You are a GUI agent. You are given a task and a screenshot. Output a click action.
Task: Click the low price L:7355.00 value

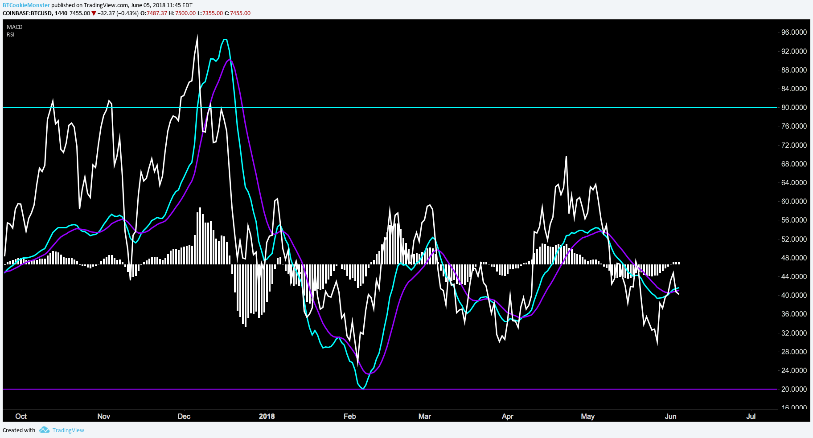click(x=210, y=13)
